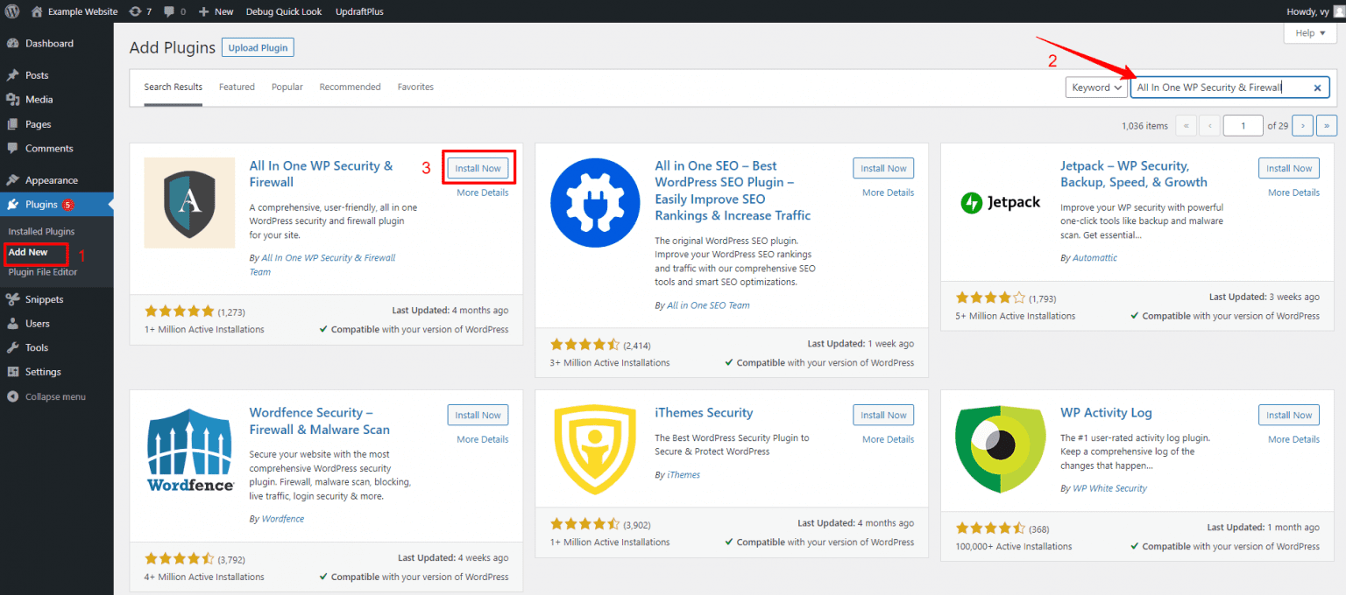Open UpdraftPlus in admin bar
The height and width of the screenshot is (595, 1346).
[x=359, y=11]
